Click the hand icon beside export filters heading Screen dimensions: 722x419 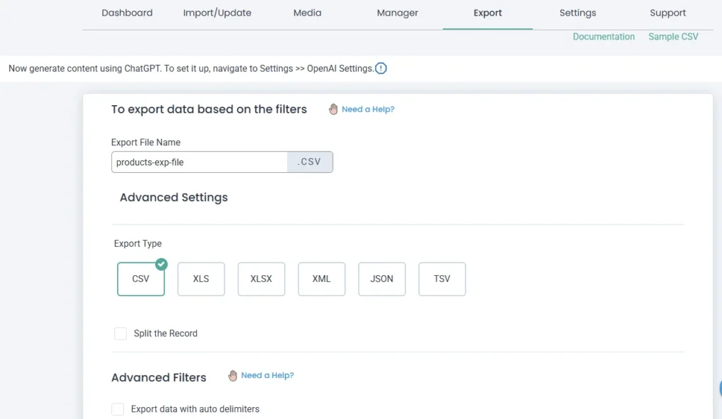334,109
